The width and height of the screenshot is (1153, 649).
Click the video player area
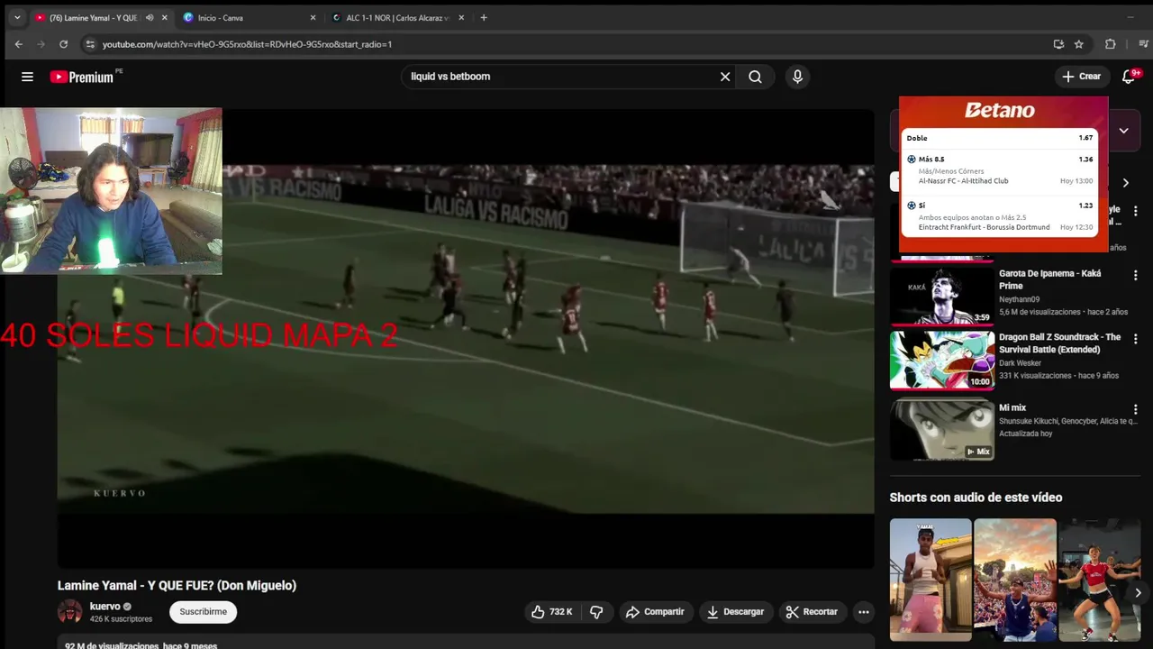point(466,339)
